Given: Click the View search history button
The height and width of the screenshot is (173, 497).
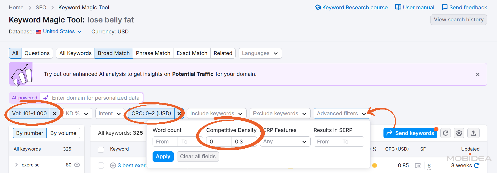Looking at the screenshot, I should [459, 20].
